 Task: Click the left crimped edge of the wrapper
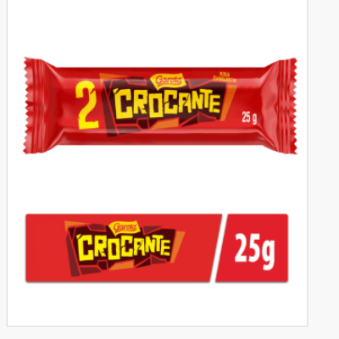35,106
